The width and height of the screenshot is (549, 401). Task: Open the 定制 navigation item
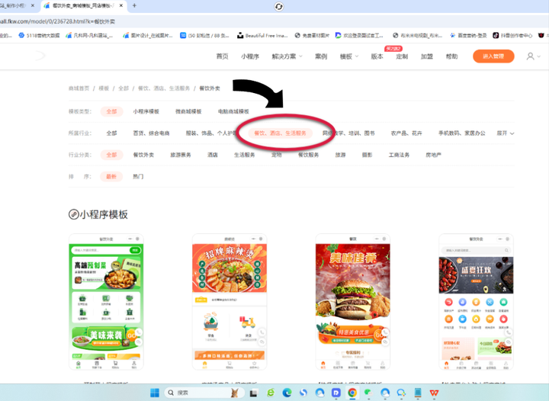tap(402, 56)
